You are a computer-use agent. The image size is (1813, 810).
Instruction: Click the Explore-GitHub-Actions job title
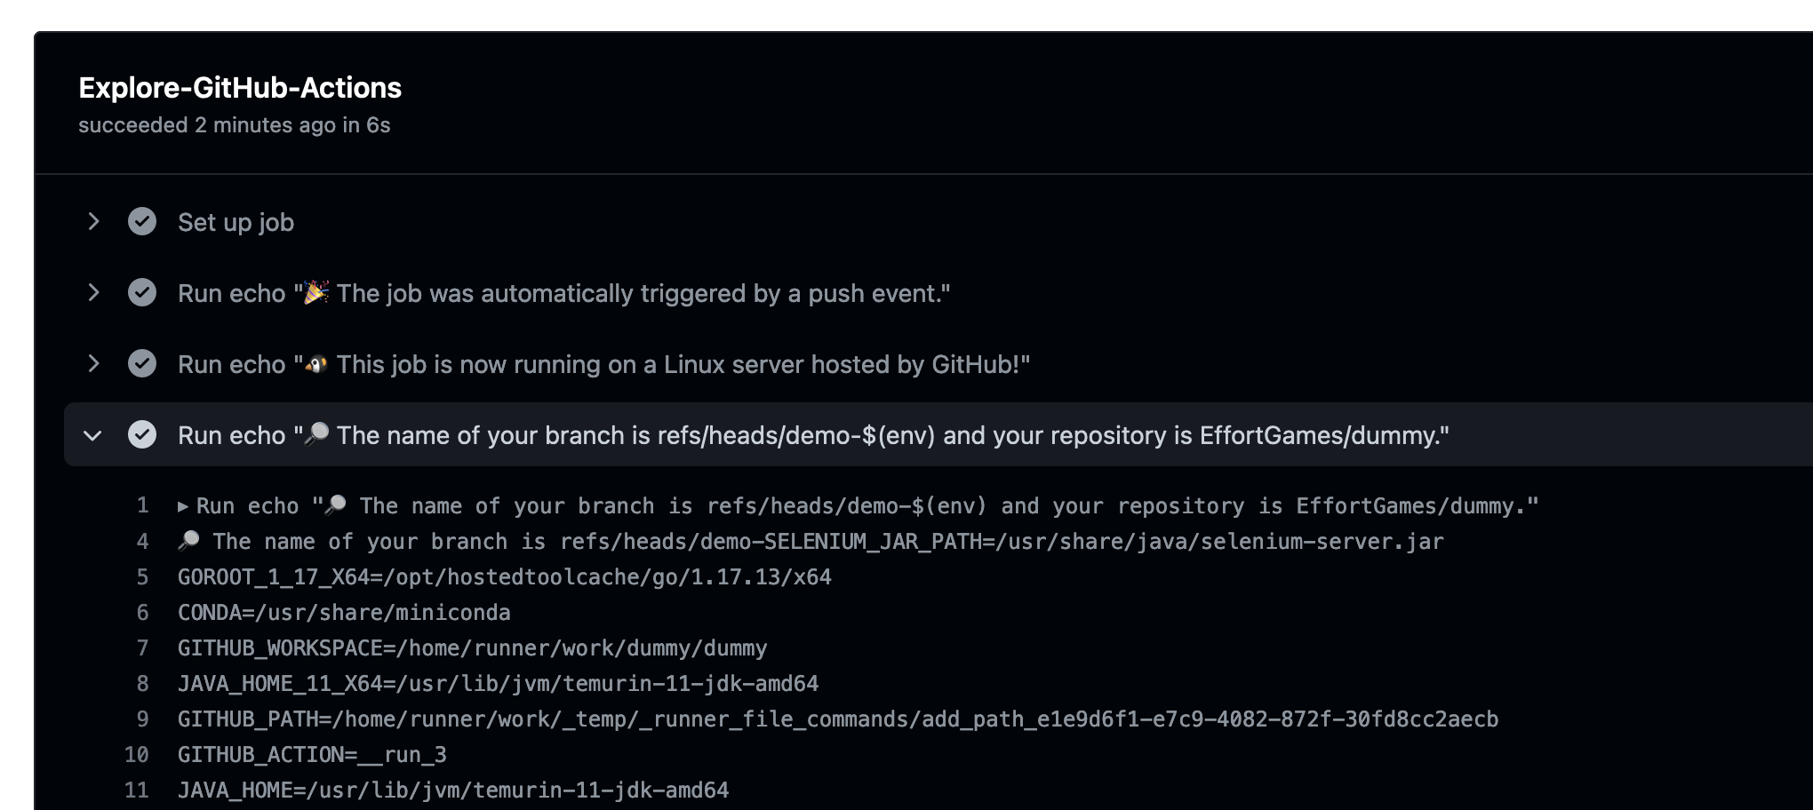(240, 88)
